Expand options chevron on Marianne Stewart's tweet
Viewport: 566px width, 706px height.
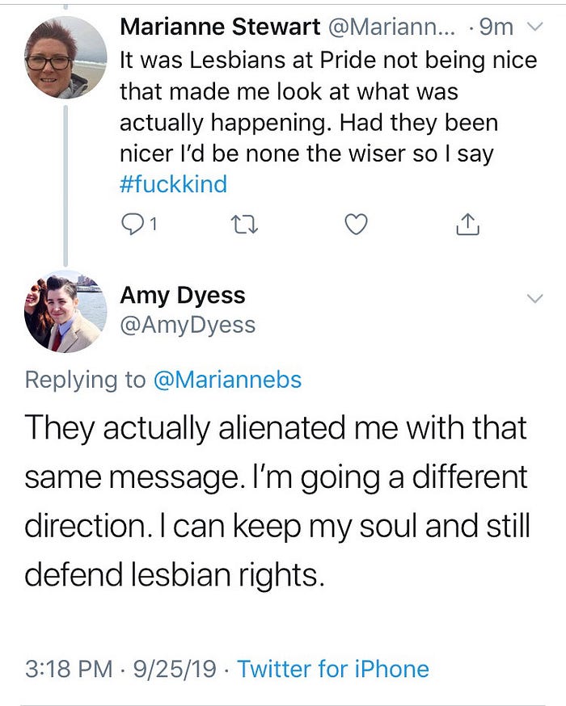pyautogui.click(x=534, y=27)
